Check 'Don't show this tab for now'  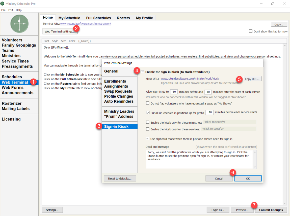tap(251, 31)
